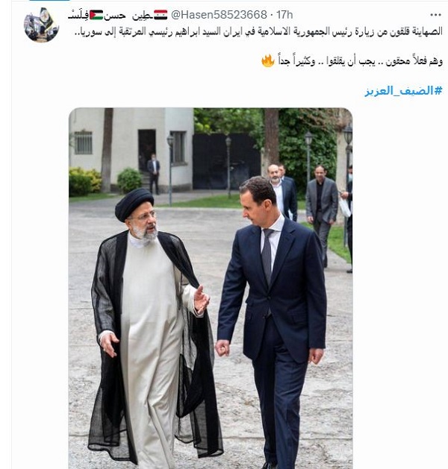Click the bald bearded man behind the suited man
448x469 pixels.
(x=283, y=192)
